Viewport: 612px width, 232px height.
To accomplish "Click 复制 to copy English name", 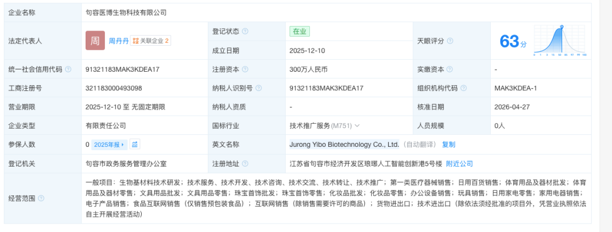I will (x=448, y=145).
